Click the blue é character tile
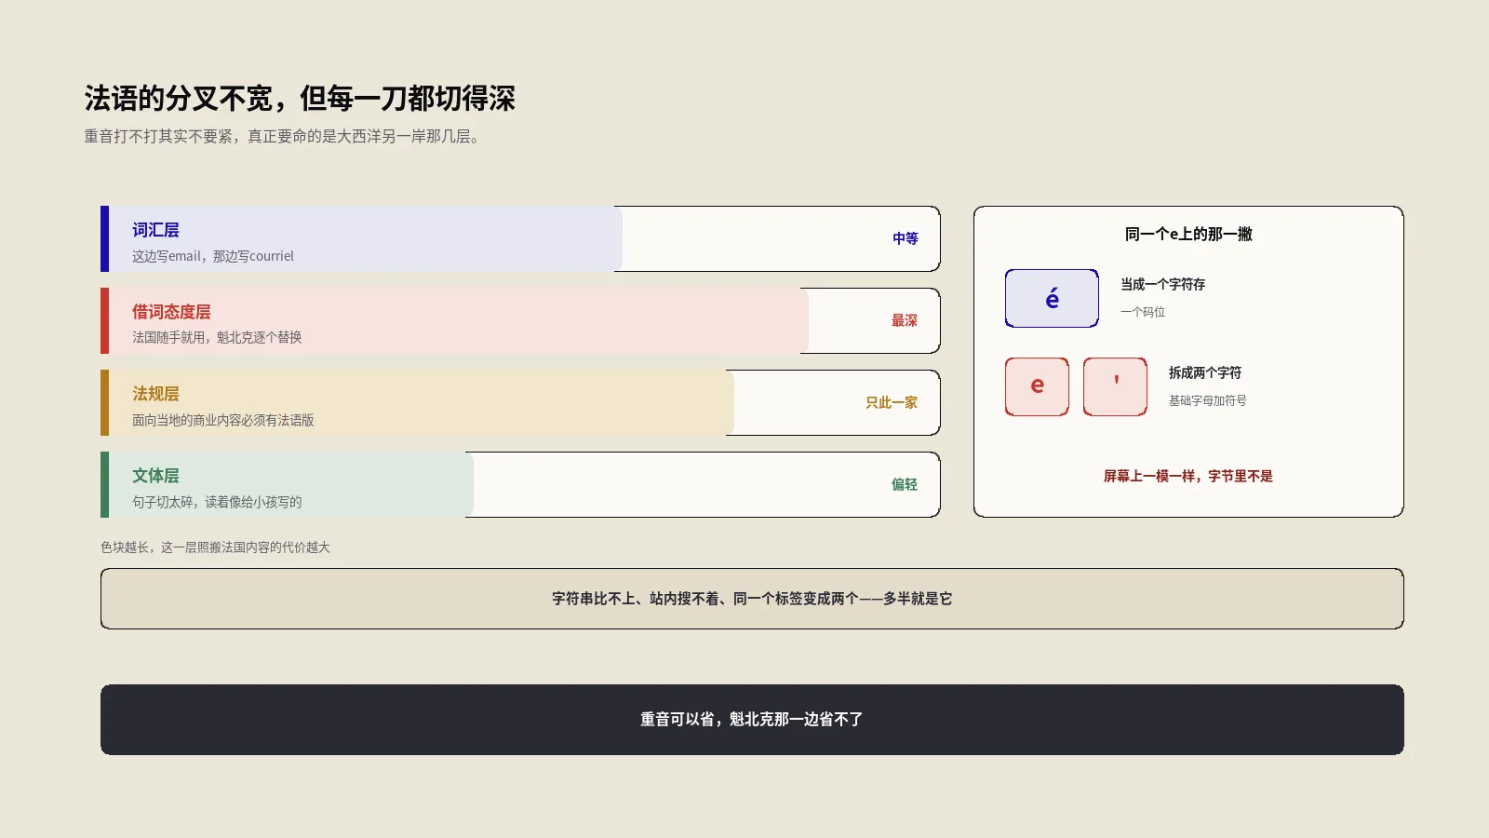The width and height of the screenshot is (1489, 838). 1052,298
